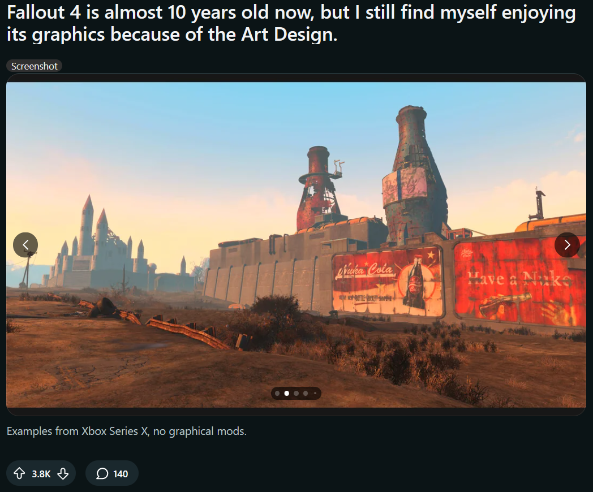
Task: Jump to the fourth carousel dot
Action: (x=306, y=394)
